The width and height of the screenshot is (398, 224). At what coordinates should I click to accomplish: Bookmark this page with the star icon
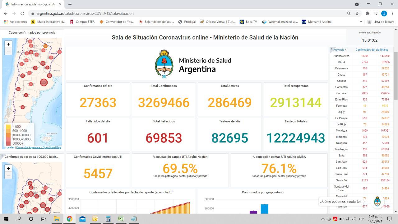click(357, 13)
